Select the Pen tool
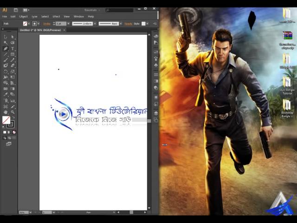 coord(6,49)
